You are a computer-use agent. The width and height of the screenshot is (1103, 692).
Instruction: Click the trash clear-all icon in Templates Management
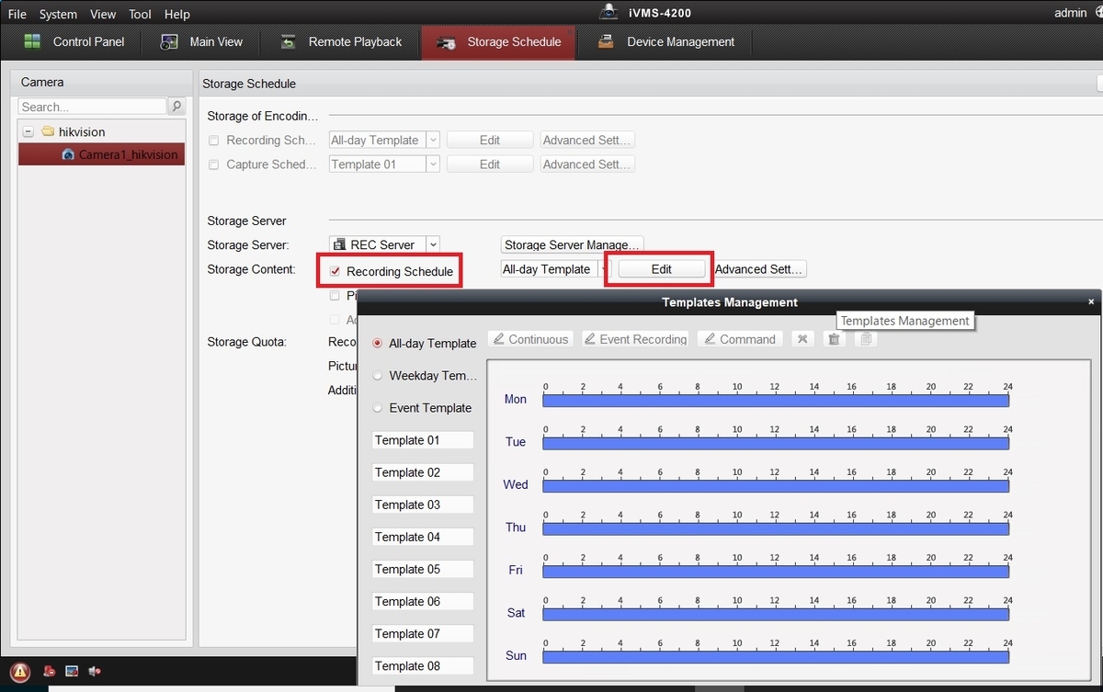click(x=834, y=339)
